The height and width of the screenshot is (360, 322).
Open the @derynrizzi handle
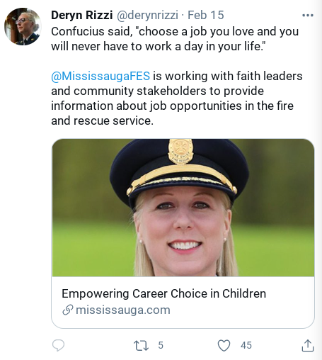coord(147,16)
